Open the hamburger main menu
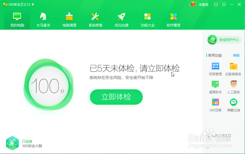245x154 pixels. (x=224, y=4)
